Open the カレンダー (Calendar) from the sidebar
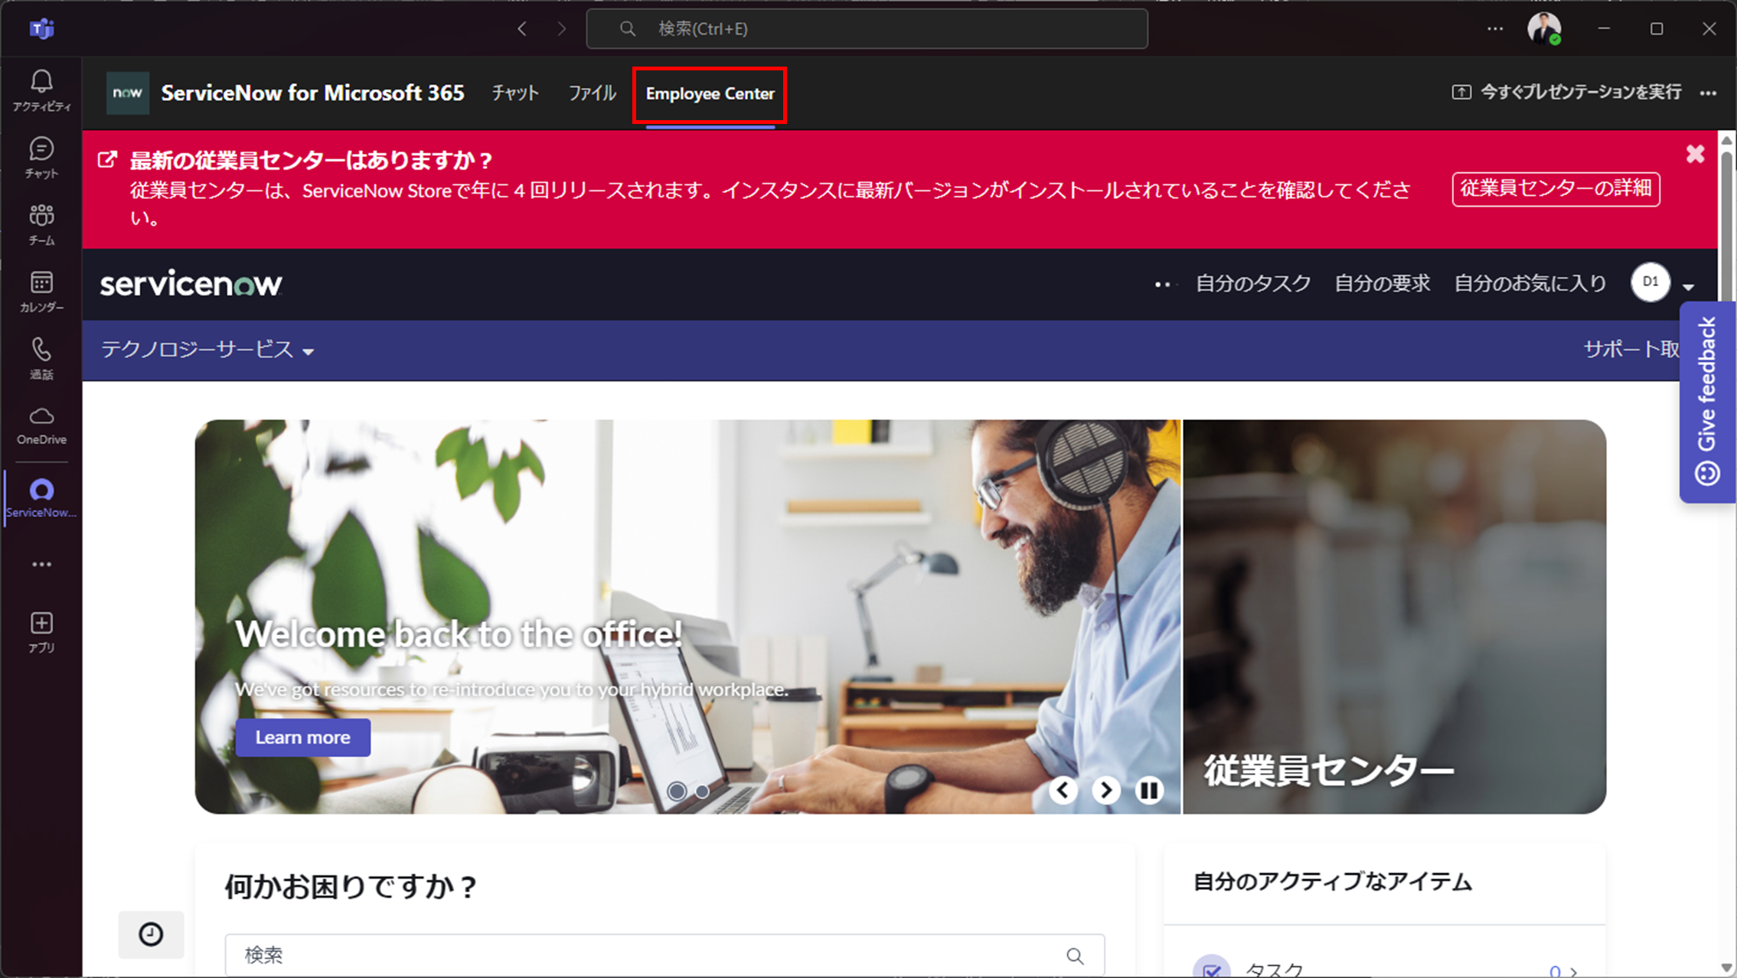Viewport: 1737px width, 978px height. [41, 289]
